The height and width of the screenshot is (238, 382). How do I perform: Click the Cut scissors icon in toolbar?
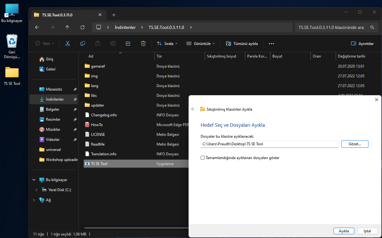[x=67, y=44]
